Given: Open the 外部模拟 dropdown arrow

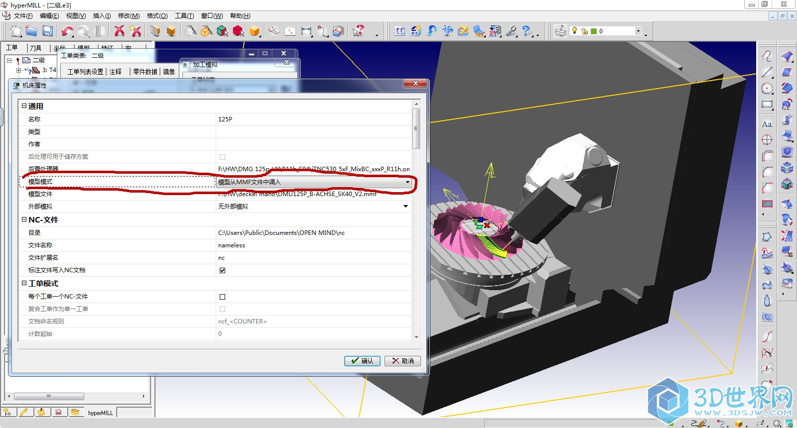Looking at the screenshot, I should coord(405,207).
